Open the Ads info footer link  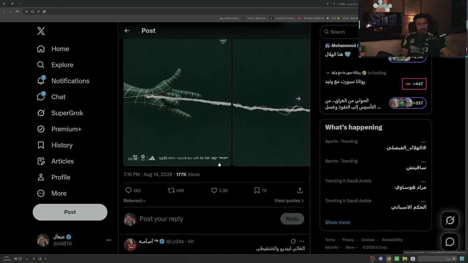(332, 247)
